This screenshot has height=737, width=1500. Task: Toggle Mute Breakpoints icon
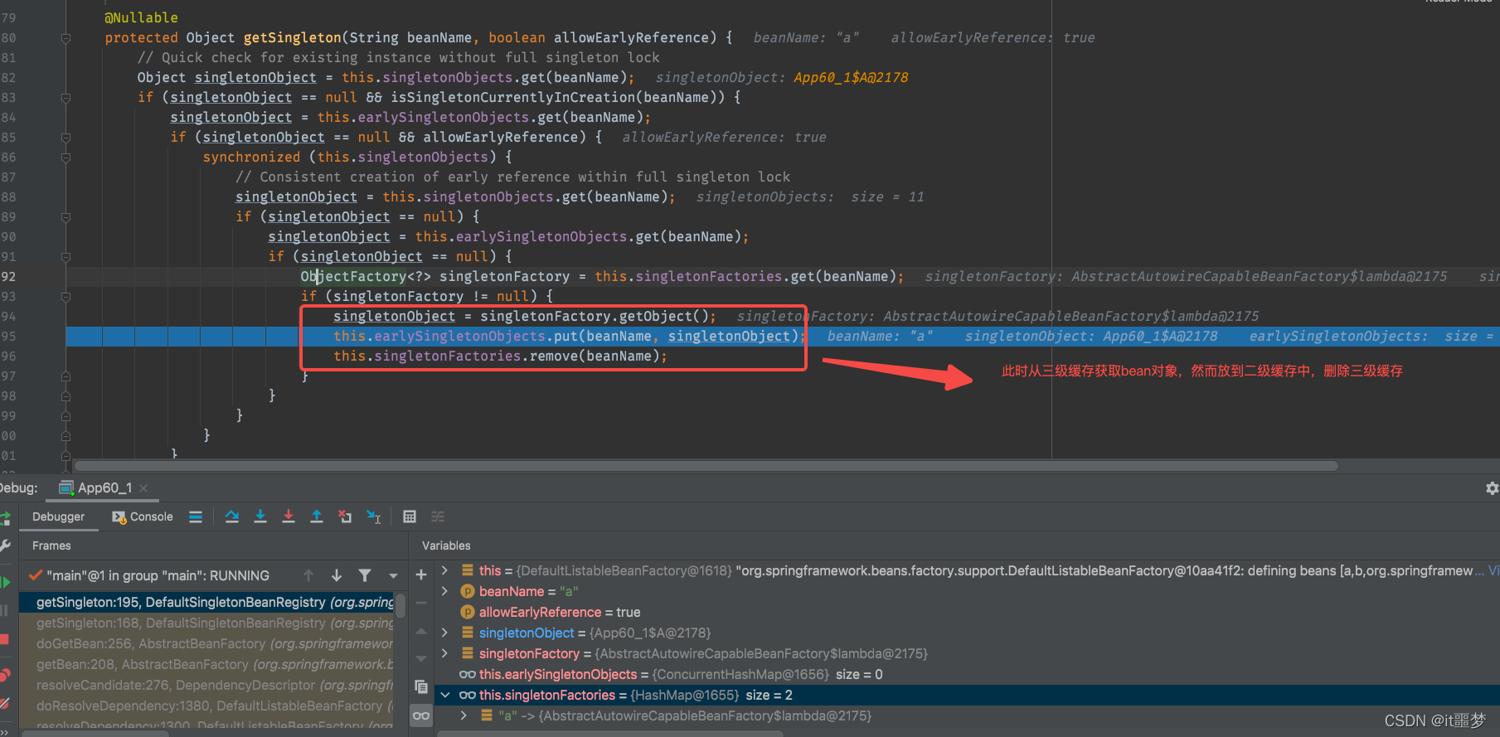coord(4,703)
